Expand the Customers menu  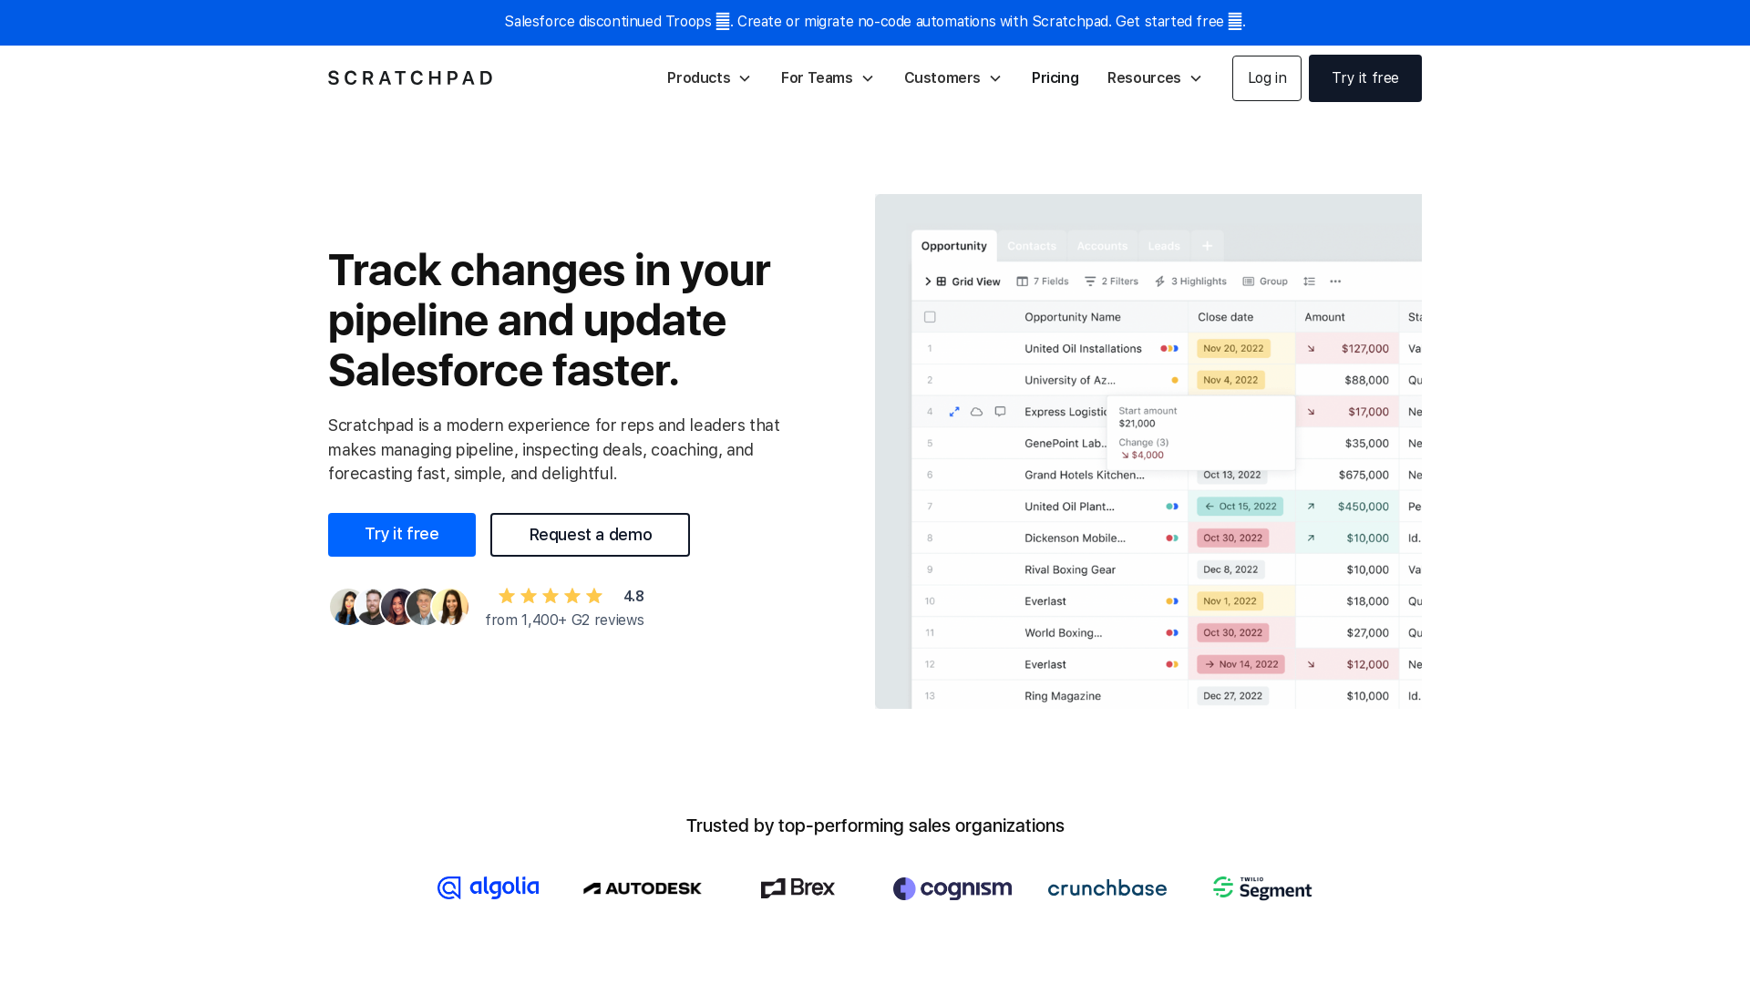(x=953, y=78)
